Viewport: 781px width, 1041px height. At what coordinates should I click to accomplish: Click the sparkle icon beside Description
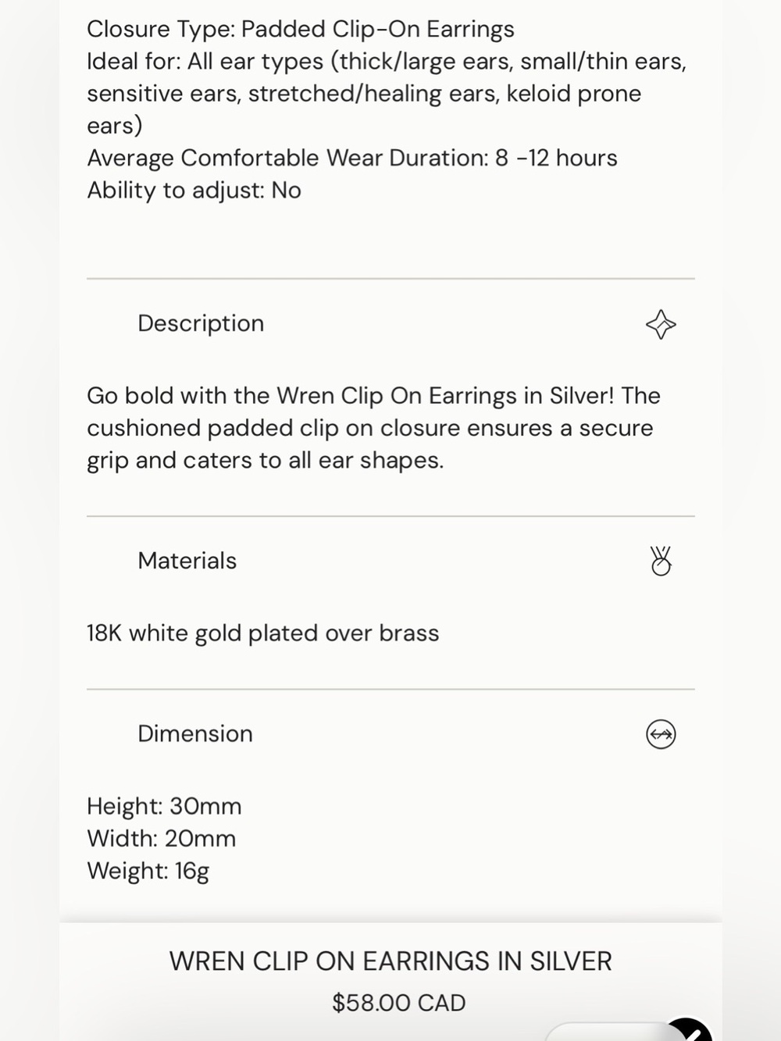(x=661, y=324)
